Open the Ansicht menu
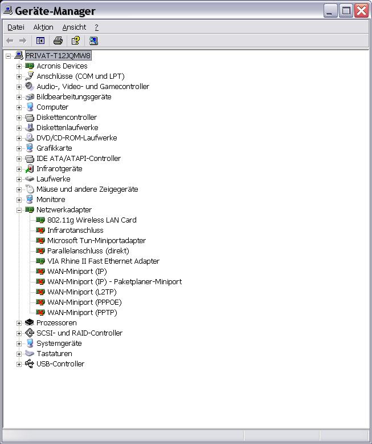Screen dimensions: 372x444 click(74, 27)
